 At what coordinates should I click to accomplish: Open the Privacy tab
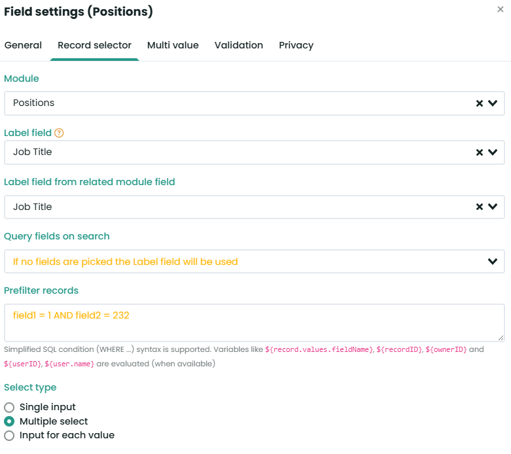tap(296, 45)
